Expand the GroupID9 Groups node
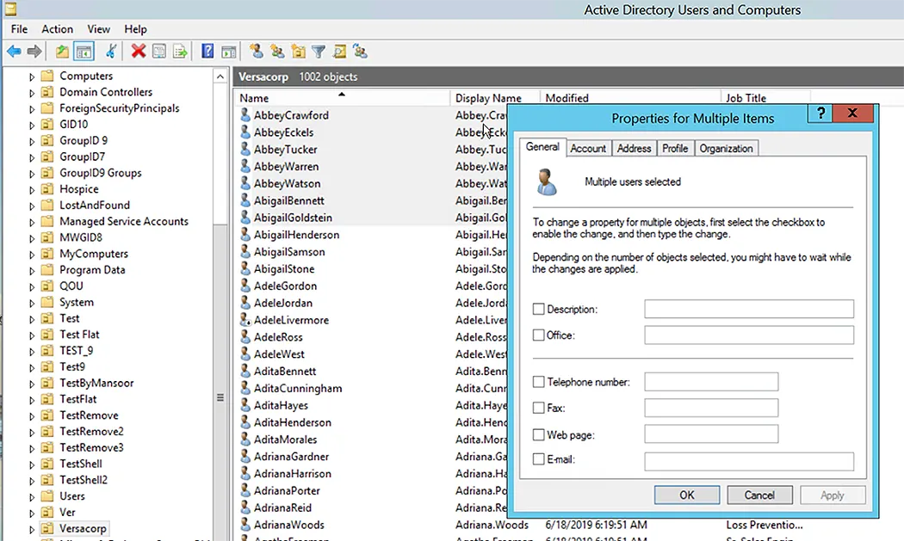904x541 pixels. (x=32, y=173)
